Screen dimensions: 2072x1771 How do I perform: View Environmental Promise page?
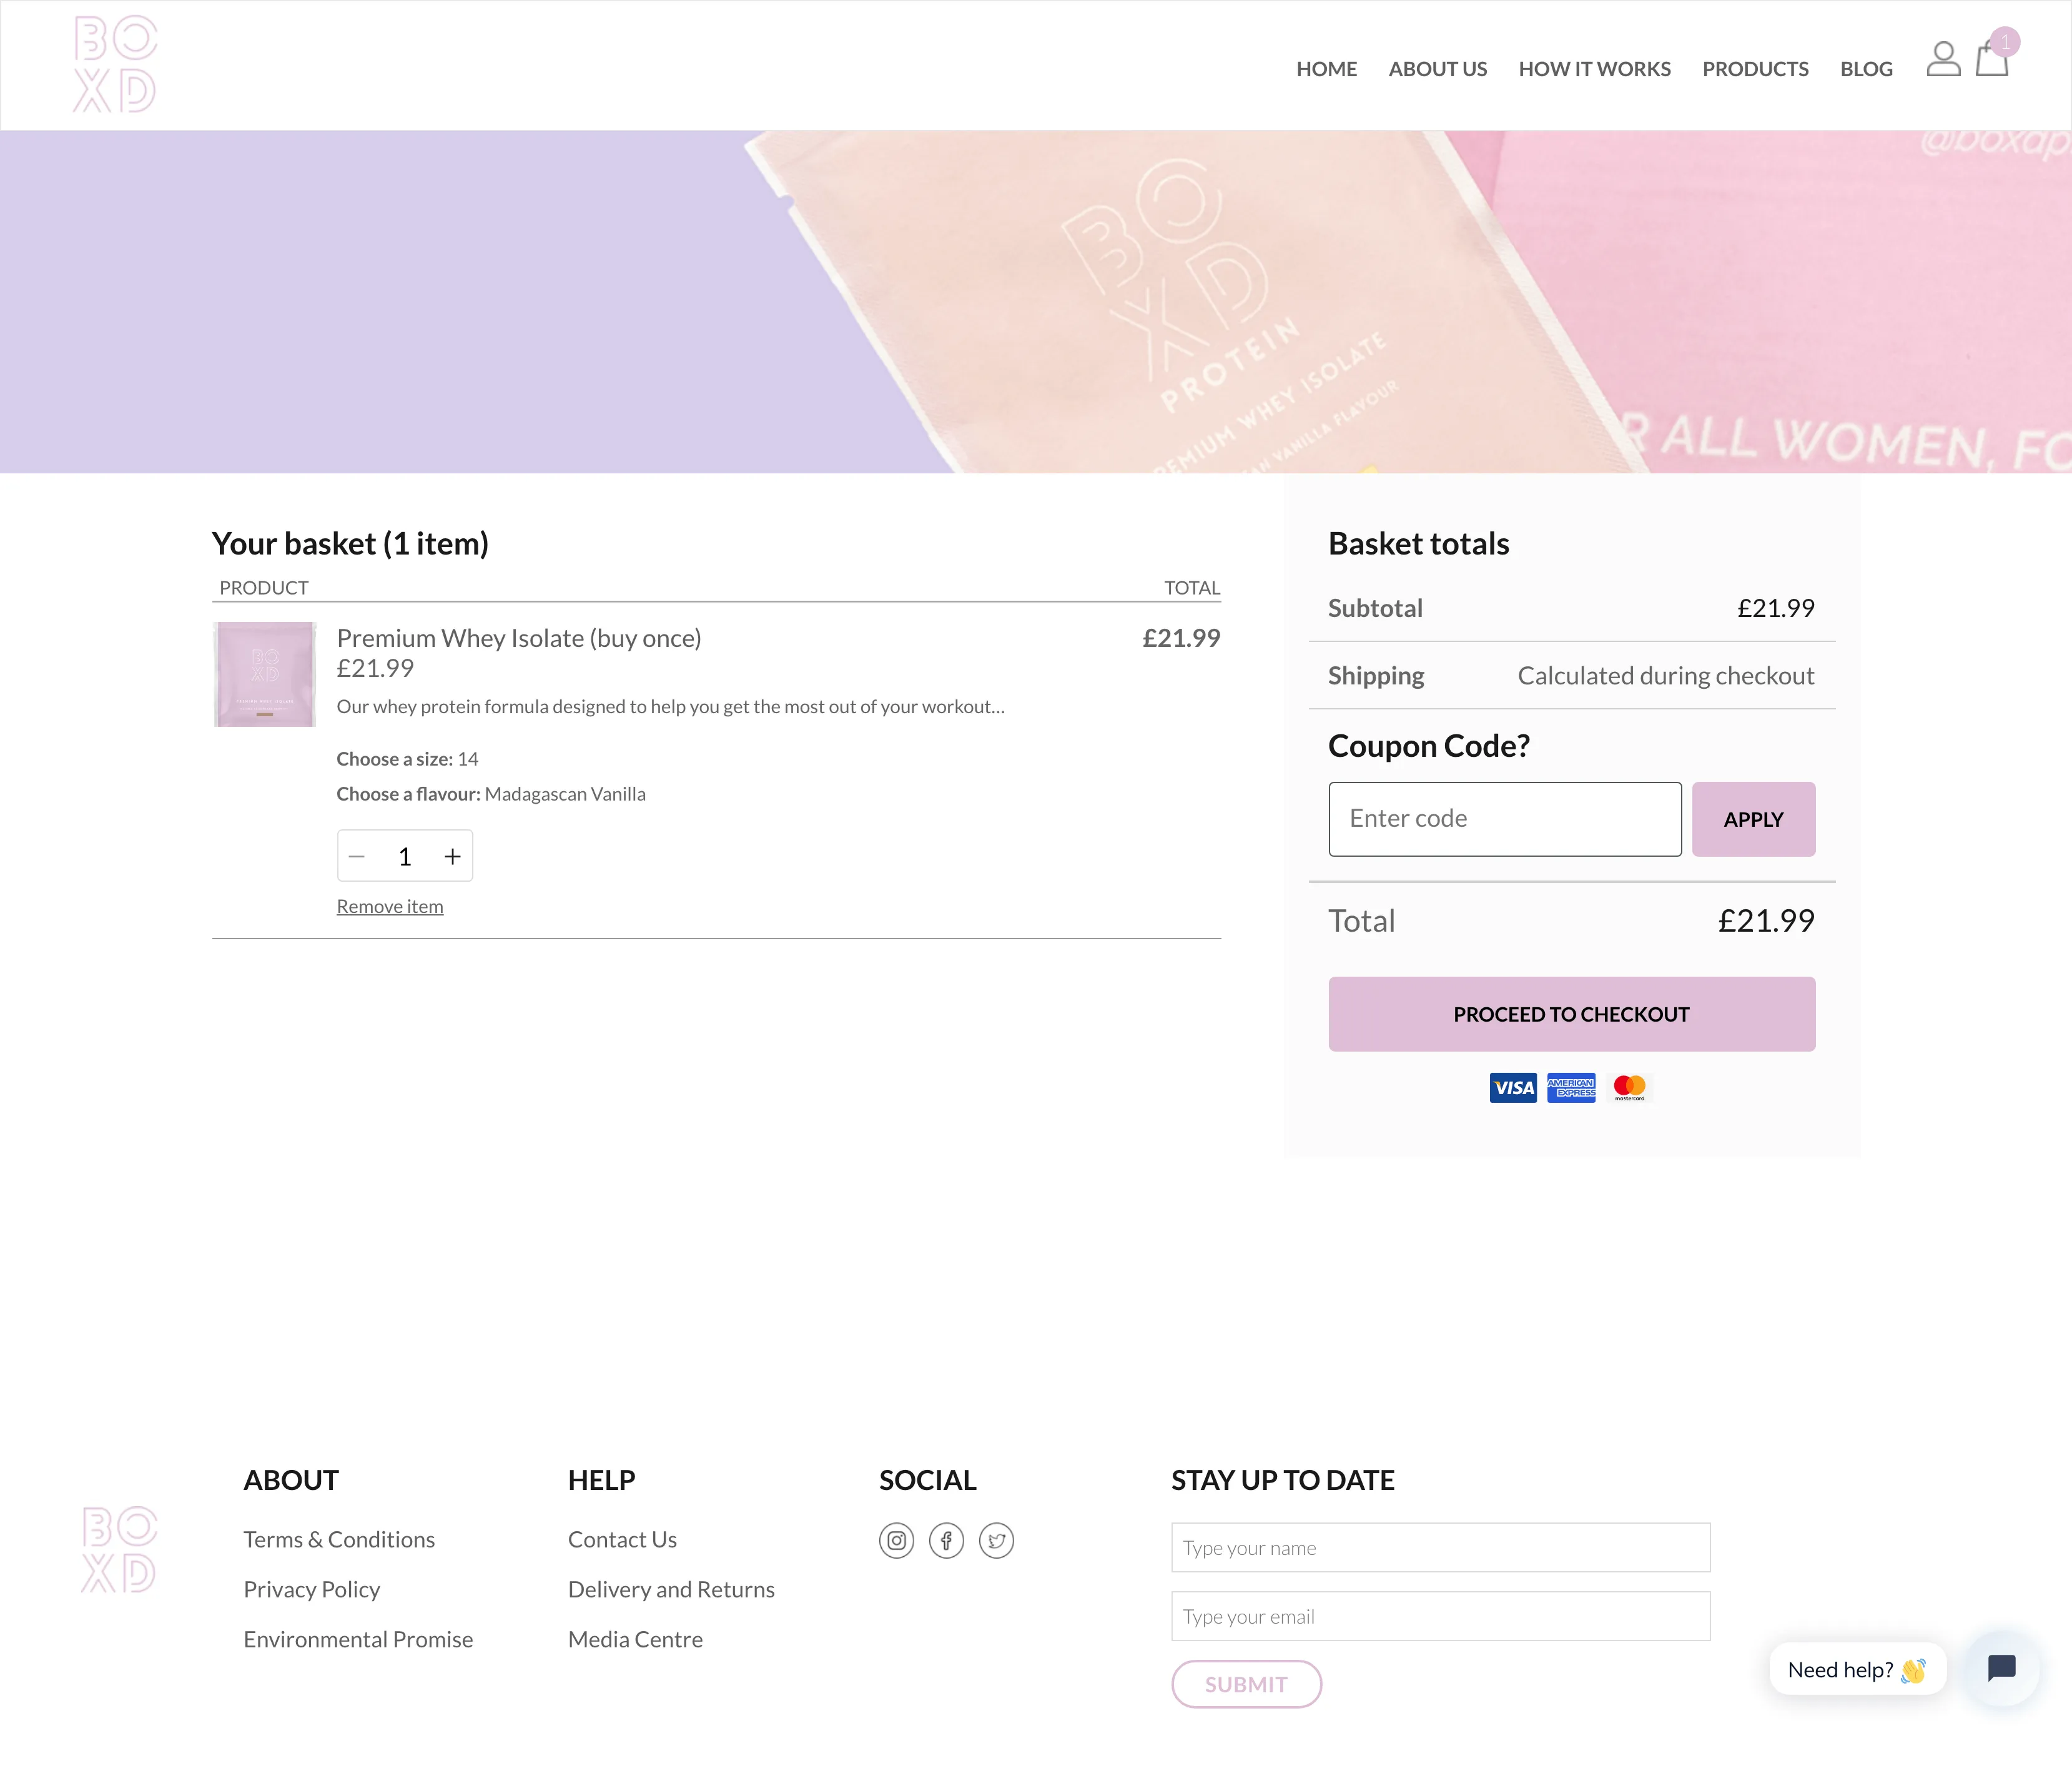tap(358, 1639)
